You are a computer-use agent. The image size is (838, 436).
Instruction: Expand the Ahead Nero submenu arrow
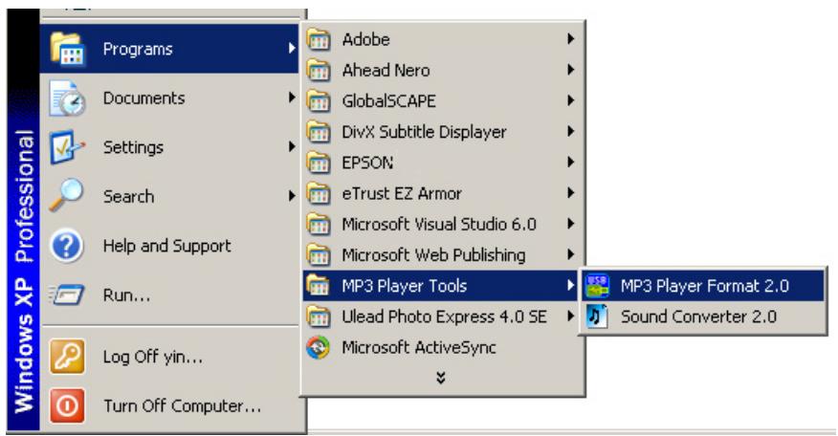coord(571,70)
